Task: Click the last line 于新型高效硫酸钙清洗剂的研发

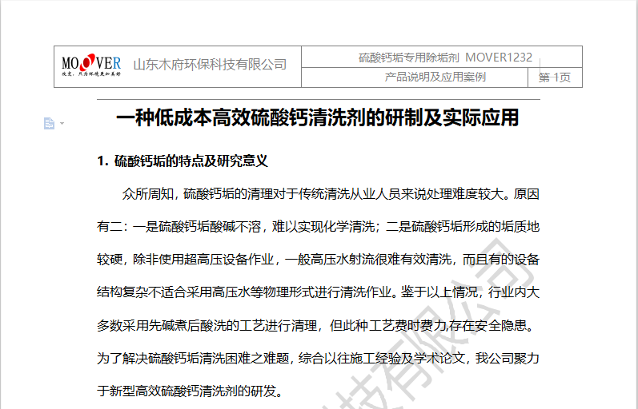Action: coord(190,391)
